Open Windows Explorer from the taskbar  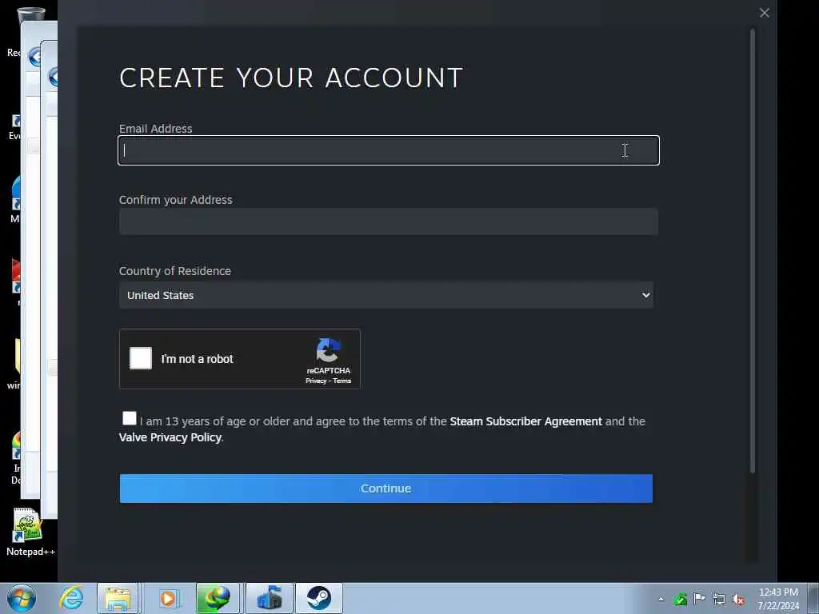coord(118,598)
